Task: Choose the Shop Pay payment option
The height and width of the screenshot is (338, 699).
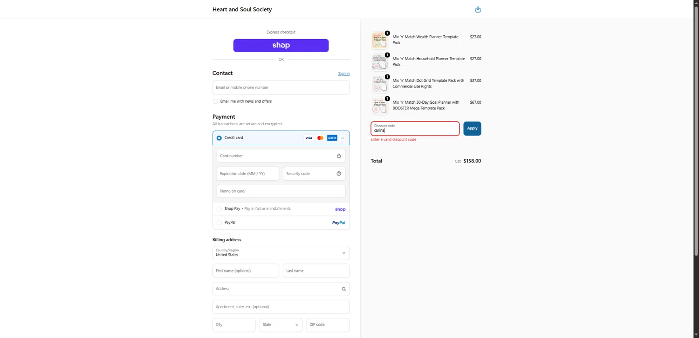Action: (x=219, y=209)
